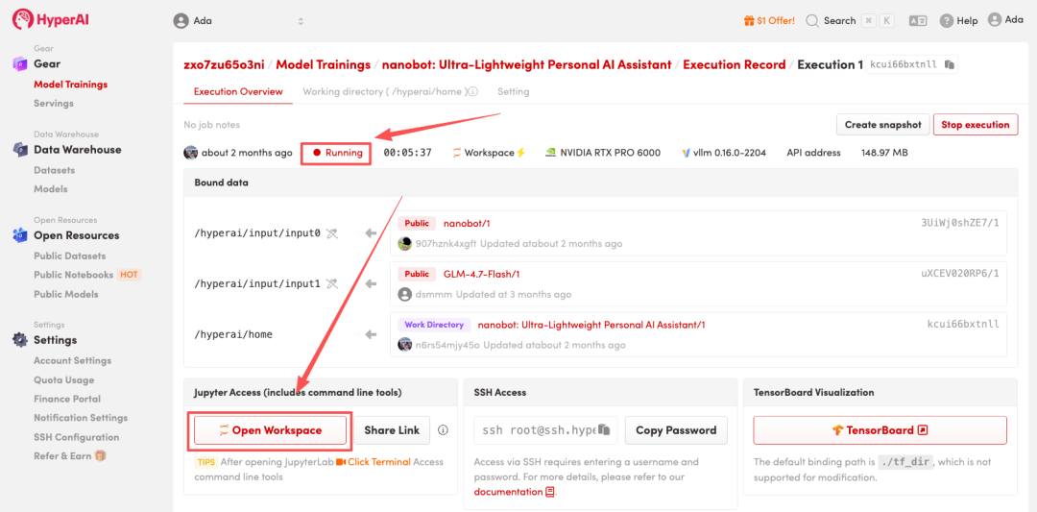Click the $1 Offer! link

click(777, 20)
